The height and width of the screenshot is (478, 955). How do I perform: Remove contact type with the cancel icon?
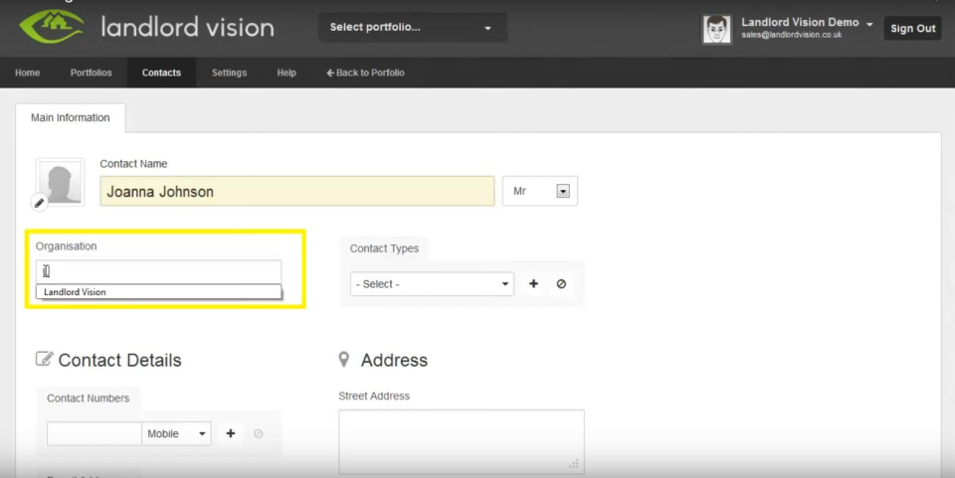(561, 284)
